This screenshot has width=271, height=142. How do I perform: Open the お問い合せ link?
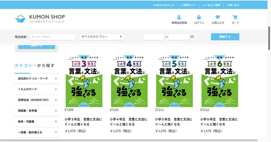[233, 5]
